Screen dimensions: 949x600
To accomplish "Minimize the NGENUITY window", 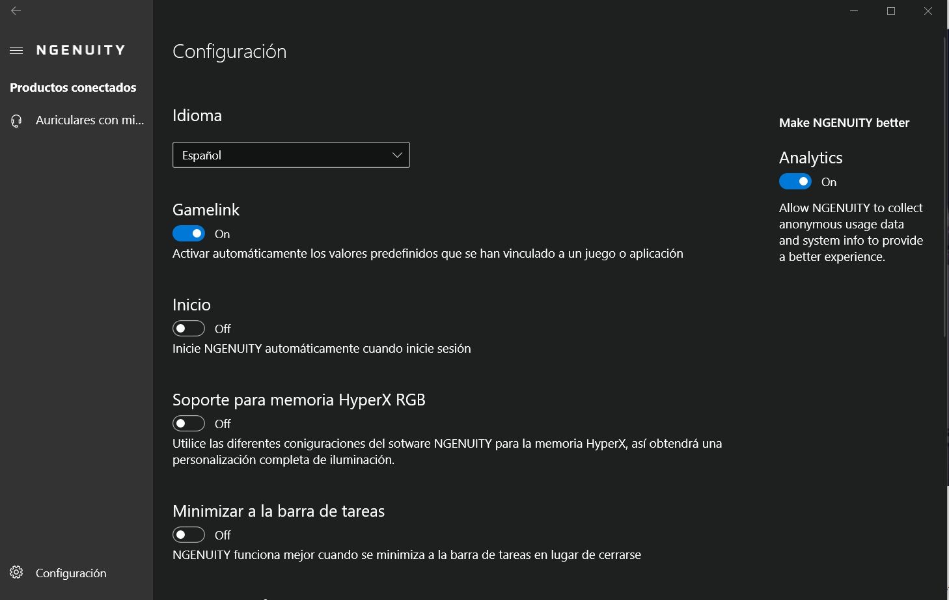I will pos(854,11).
